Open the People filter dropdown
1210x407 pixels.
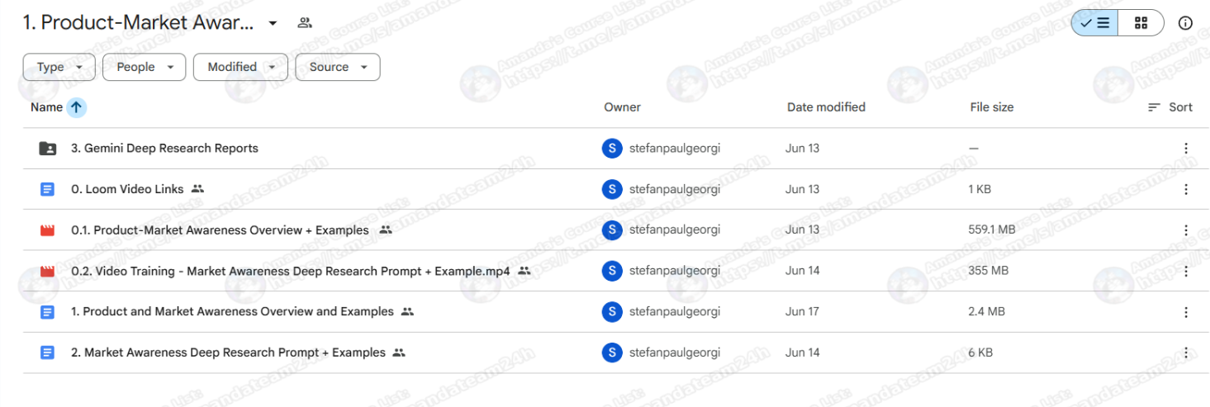coord(144,67)
